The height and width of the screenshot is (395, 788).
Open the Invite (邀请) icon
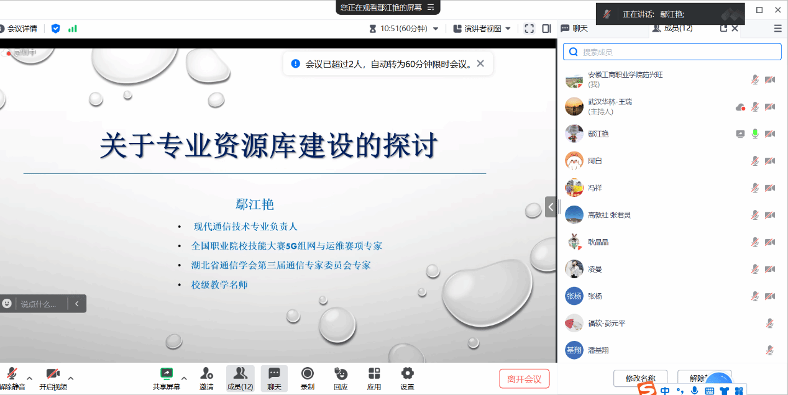click(x=206, y=374)
